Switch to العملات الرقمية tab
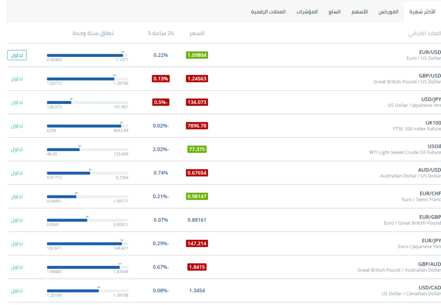Viewport: 441px width, 305px height. pyautogui.click(x=268, y=12)
